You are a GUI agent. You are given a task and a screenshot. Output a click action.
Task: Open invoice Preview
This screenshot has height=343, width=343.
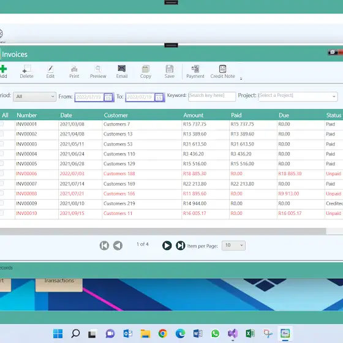coord(98,72)
